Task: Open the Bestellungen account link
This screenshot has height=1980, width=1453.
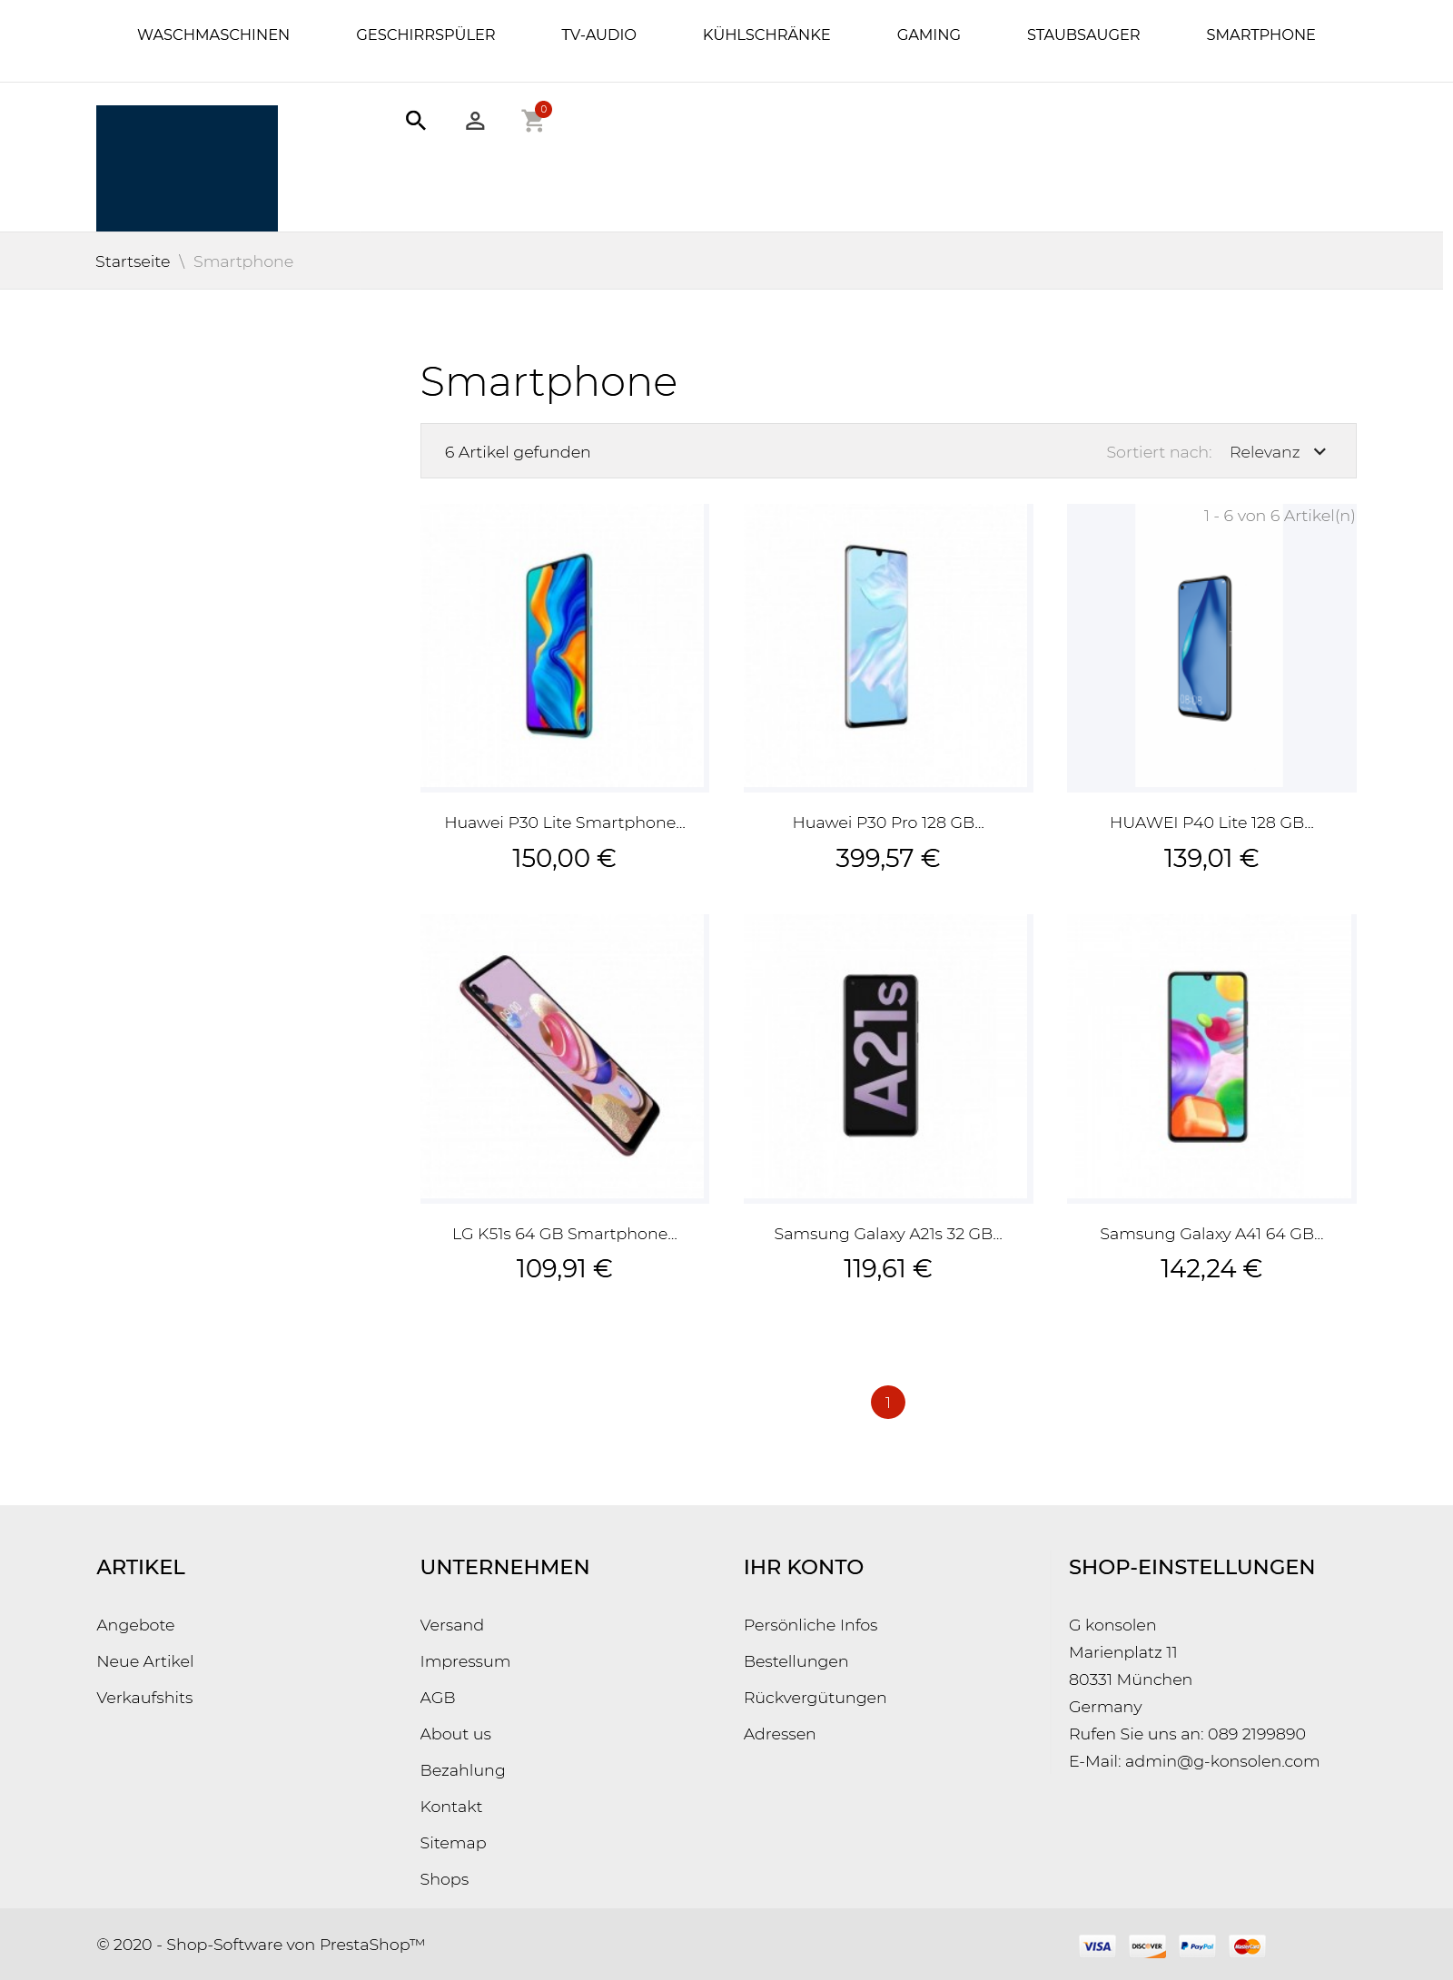Action: (x=796, y=1661)
